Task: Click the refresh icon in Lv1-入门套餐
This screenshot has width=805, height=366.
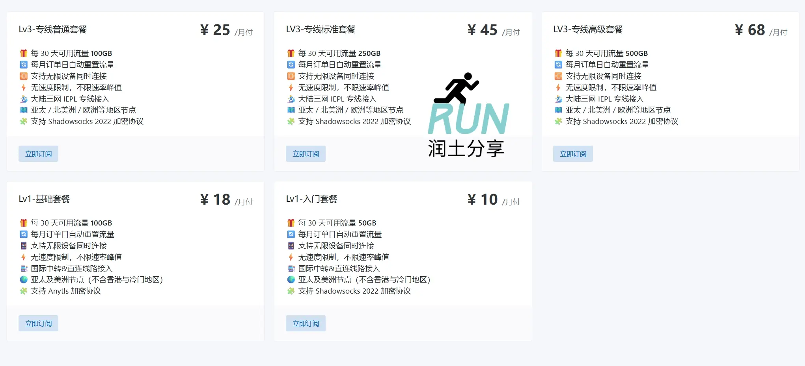Action: pos(291,234)
